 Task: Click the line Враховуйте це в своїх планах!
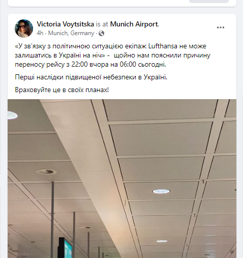(x=62, y=90)
